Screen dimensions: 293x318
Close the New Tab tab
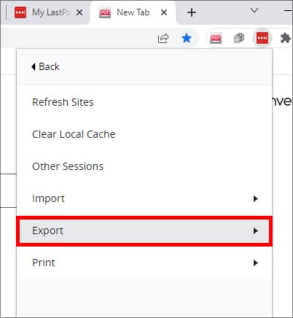pos(164,12)
